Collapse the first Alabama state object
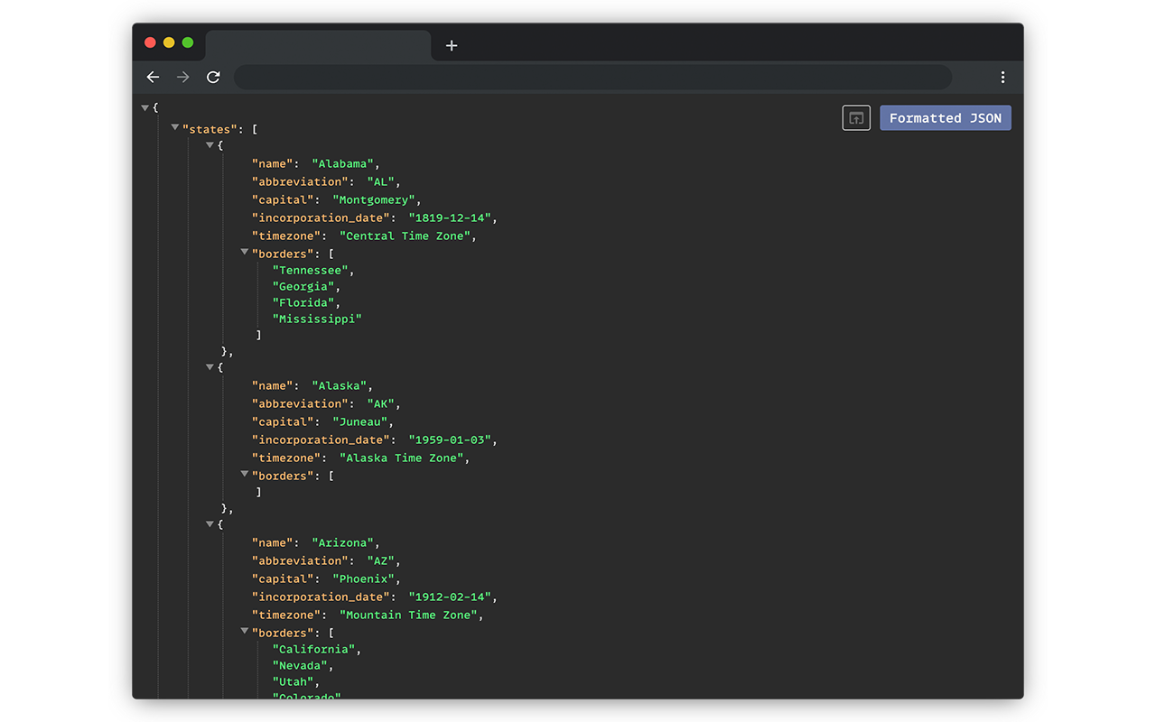The width and height of the screenshot is (1156, 722). point(210,143)
